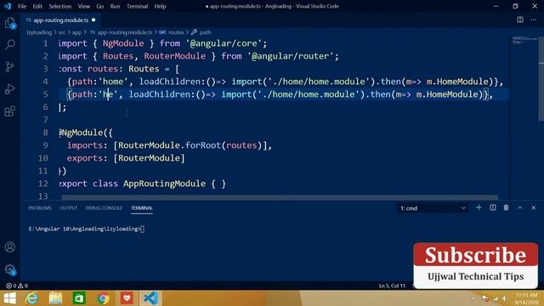Split the editor to the right

coord(520,20)
